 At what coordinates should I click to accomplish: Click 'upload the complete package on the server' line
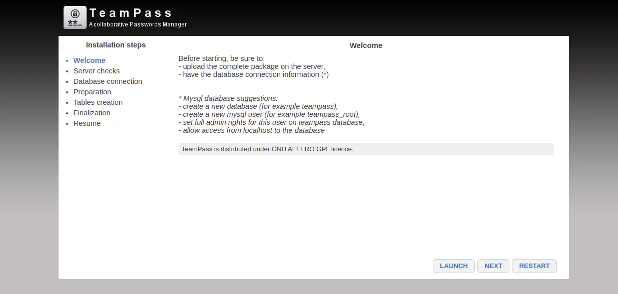tap(252, 66)
